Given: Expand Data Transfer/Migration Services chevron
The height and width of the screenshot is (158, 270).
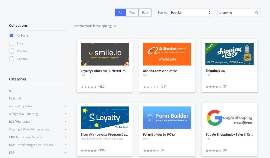Looking at the screenshot, I should click(65, 145).
